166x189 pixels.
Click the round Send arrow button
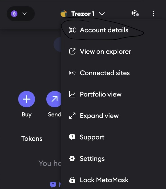tap(54, 99)
